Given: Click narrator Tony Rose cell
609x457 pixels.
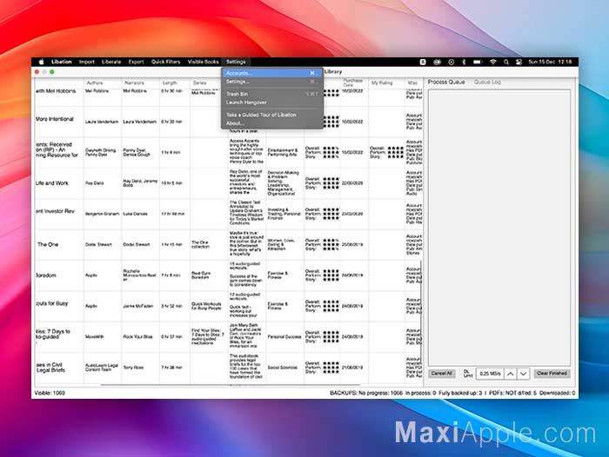Looking at the screenshot, I should (140, 368).
